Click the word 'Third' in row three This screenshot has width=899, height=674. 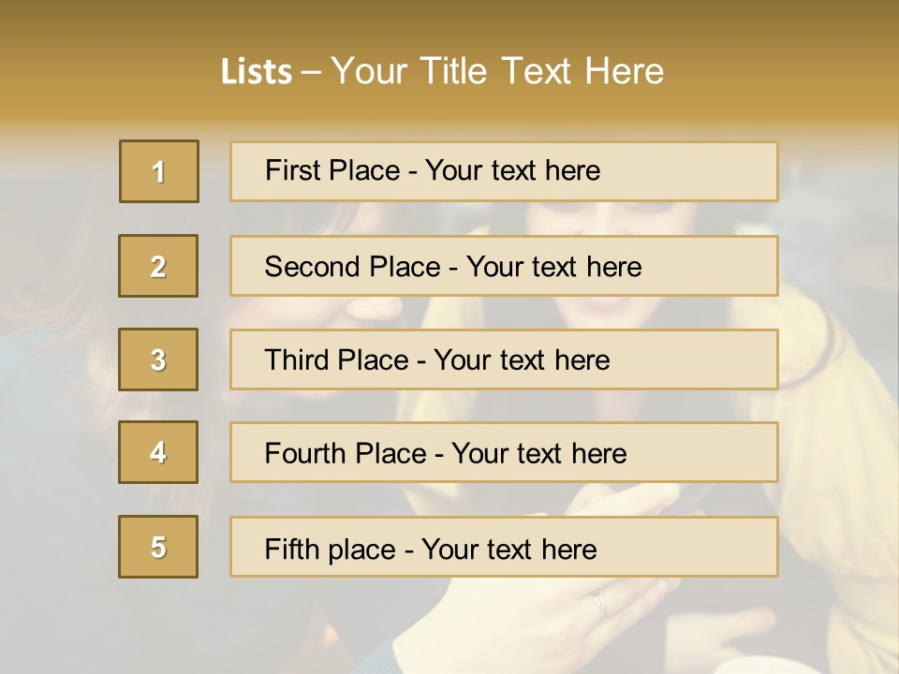pos(296,359)
